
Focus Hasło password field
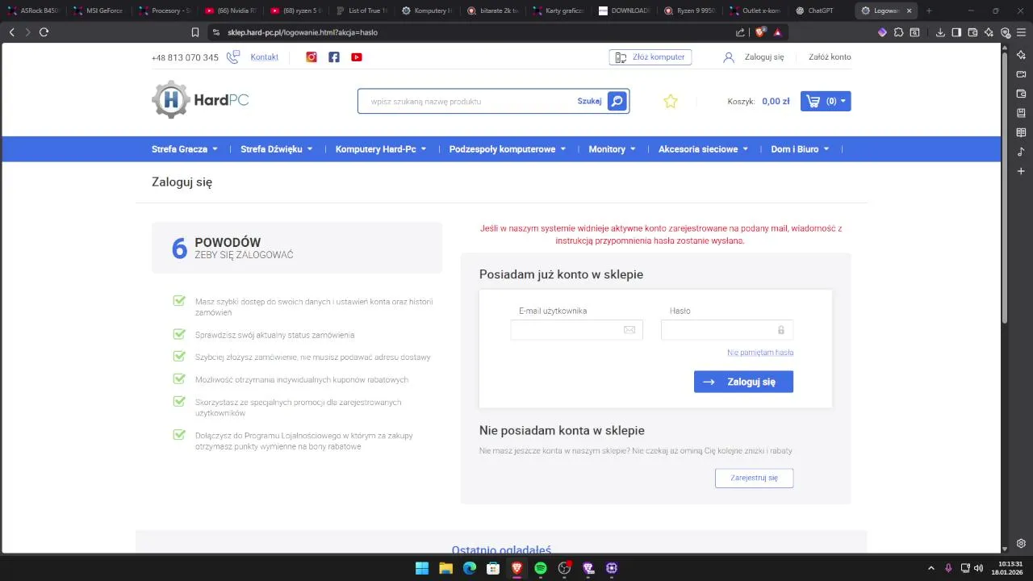(x=727, y=330)
